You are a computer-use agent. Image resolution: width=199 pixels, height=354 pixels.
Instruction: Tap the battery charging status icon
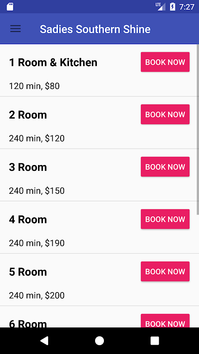tap(172, 7)
